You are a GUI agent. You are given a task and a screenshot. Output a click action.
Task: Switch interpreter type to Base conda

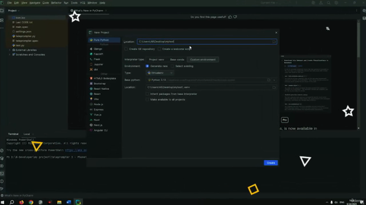(x=177, y=59)
